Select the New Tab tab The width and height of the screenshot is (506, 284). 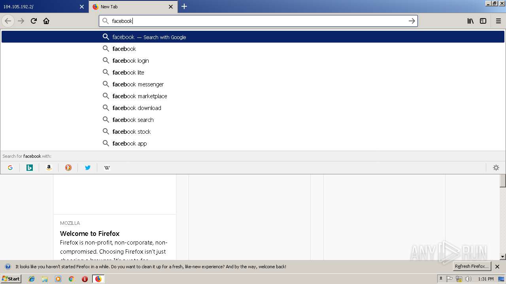pyautogui.click(x=133, y=6)
